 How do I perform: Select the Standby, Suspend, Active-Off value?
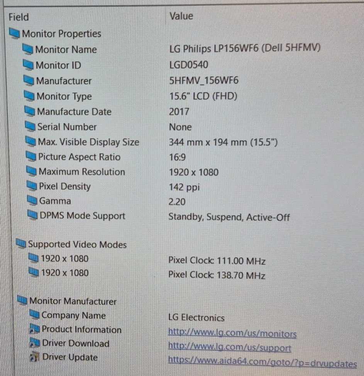click(x=229, y=217)
